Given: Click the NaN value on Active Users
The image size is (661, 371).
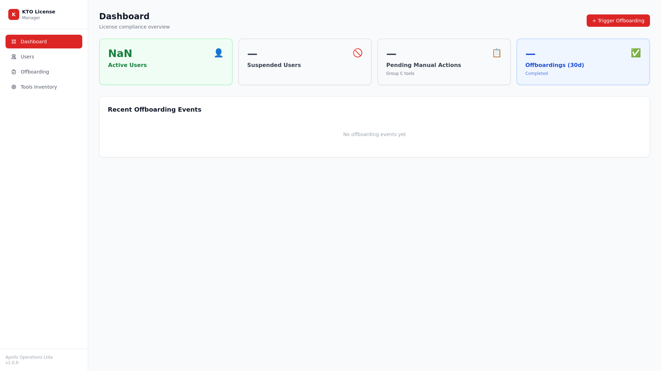Looking at the screenshot, I should pos(120,54).
